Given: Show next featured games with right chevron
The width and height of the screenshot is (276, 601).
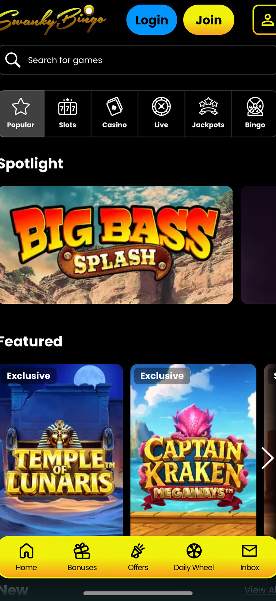Looking at the screenshot, I should point(267,458).
